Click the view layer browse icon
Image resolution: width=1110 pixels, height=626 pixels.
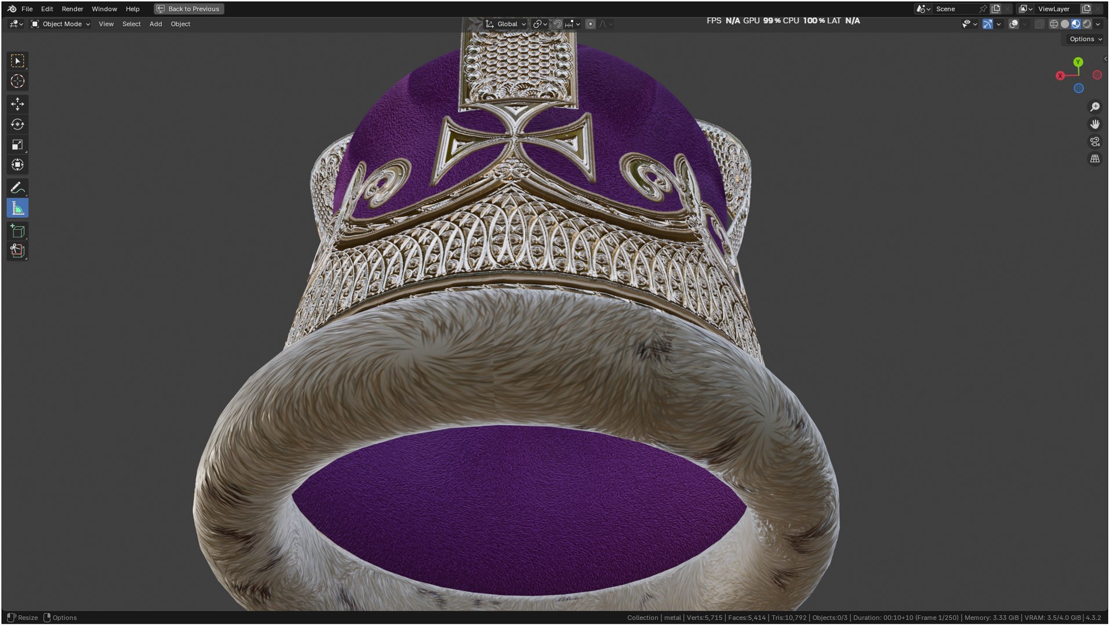[x=1025, y=9]
